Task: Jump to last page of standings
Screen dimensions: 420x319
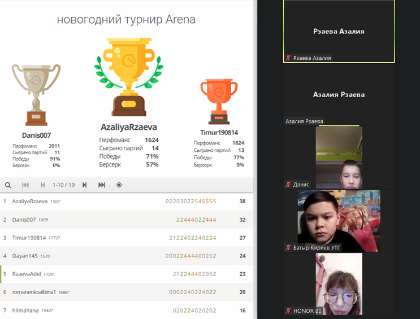Action: tap(102, 185)
